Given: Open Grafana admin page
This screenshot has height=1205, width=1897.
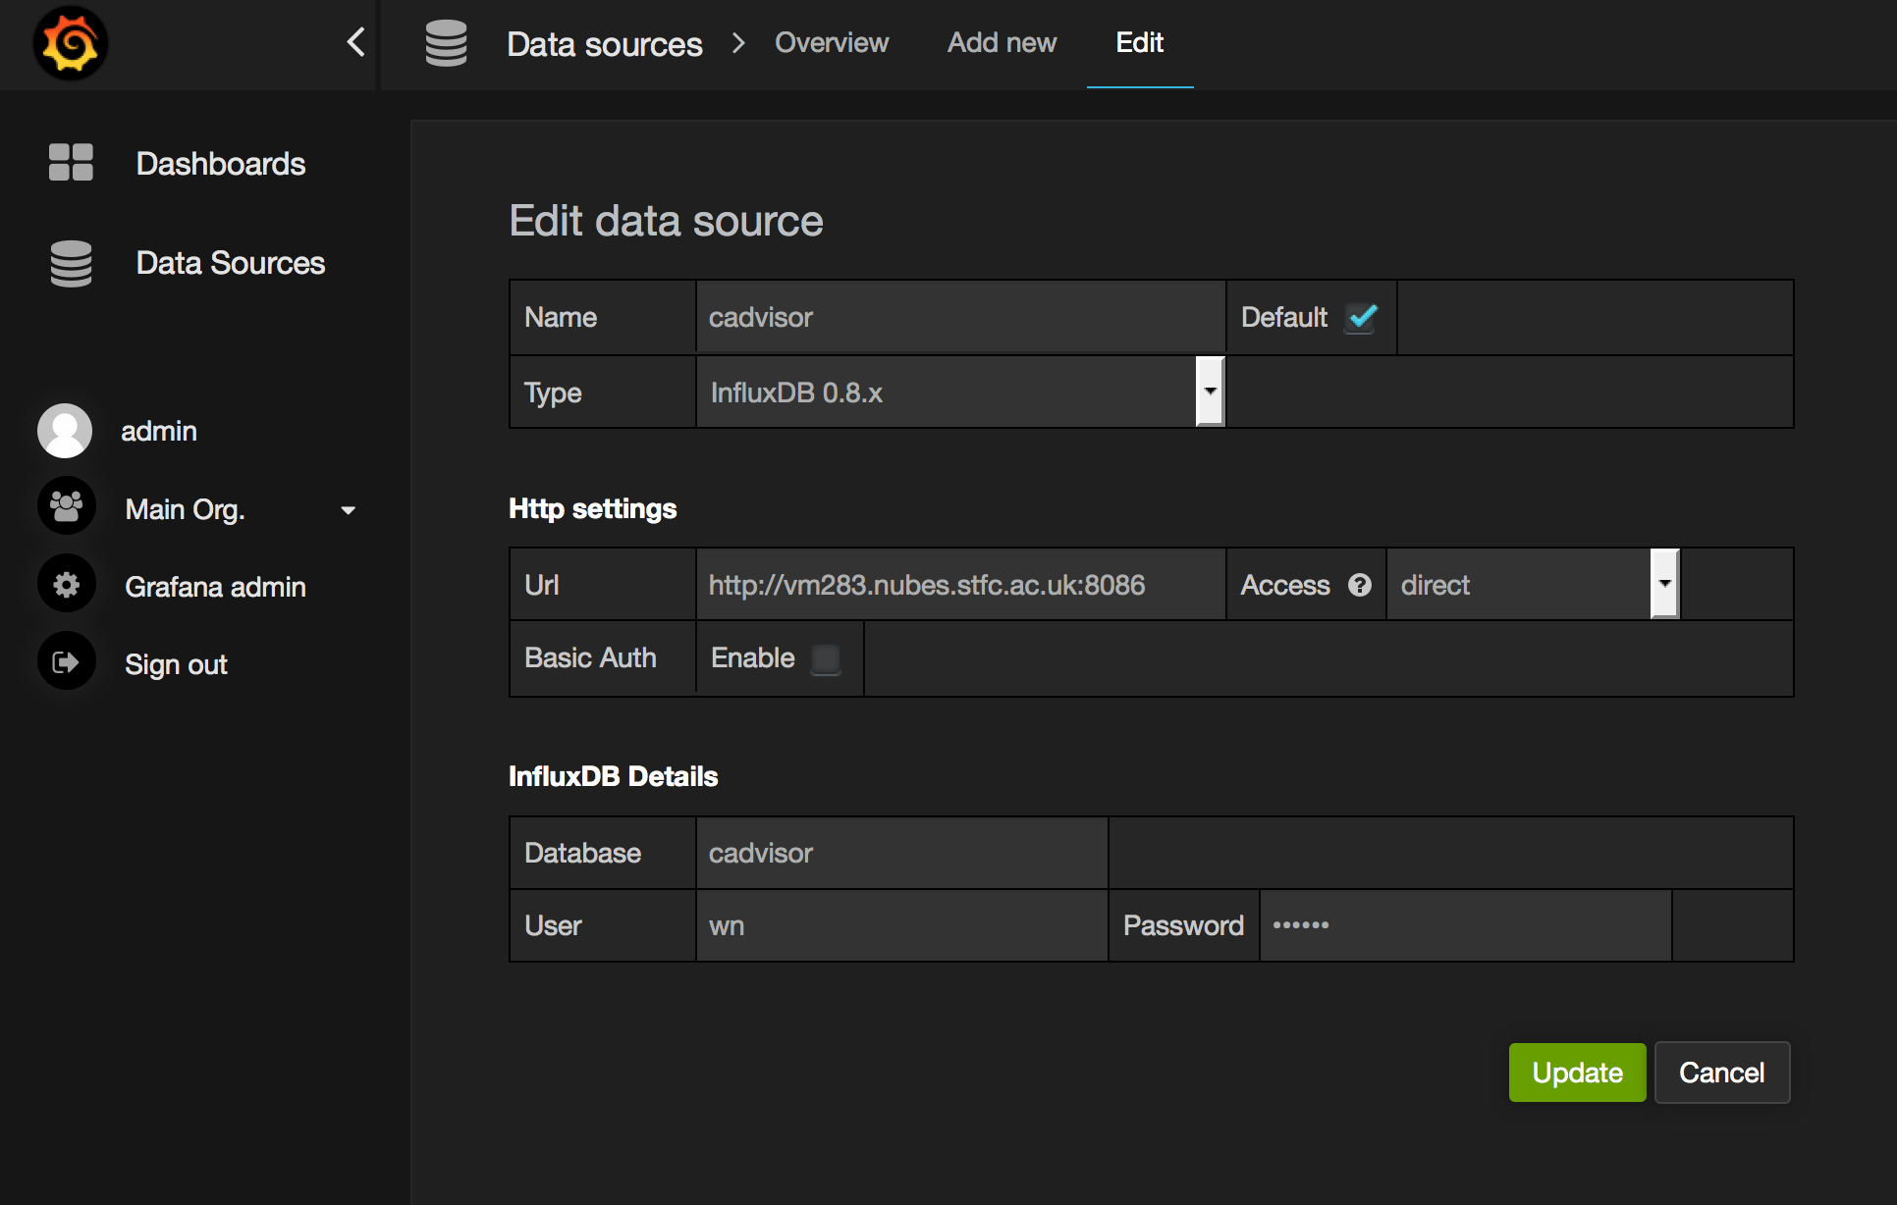Looking at the screenshot, I should click(x=216, y=587).
